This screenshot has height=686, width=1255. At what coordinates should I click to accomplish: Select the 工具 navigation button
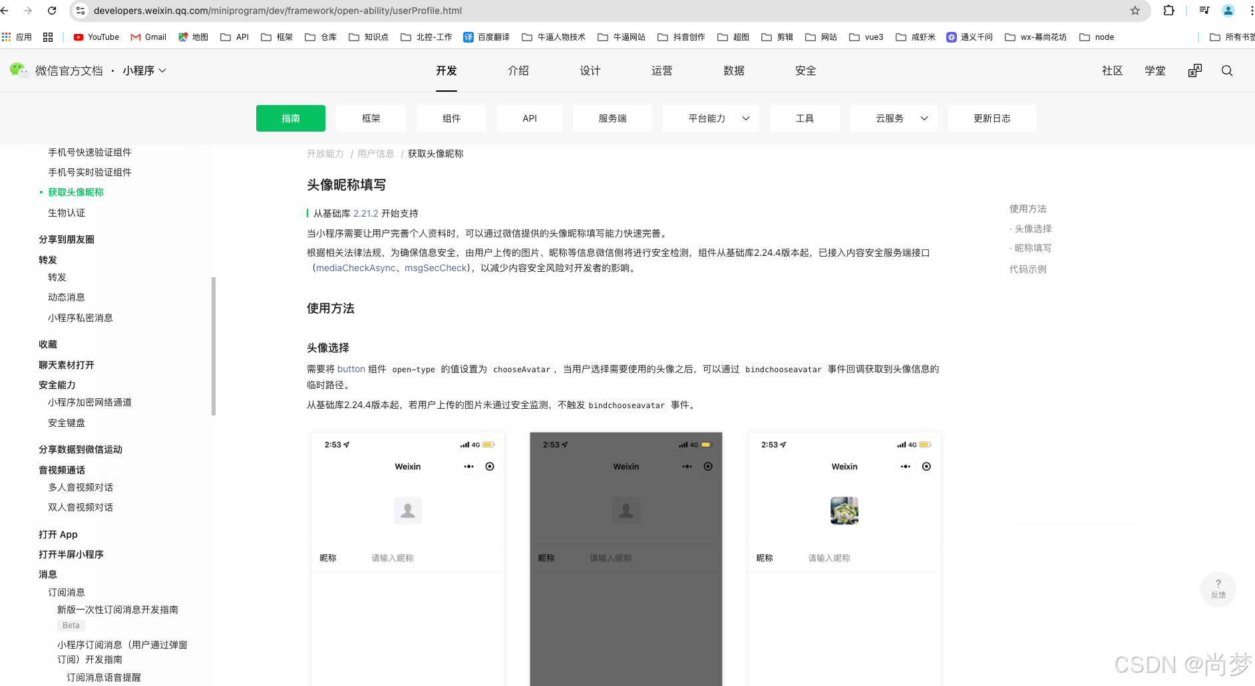pos(805,118)
